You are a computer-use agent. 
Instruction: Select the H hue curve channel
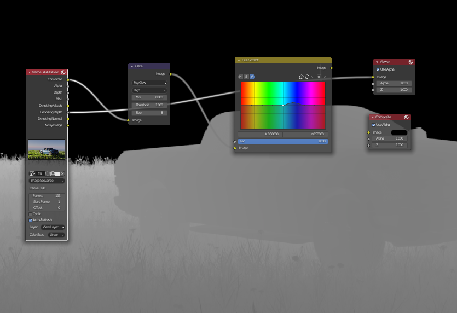240,77
